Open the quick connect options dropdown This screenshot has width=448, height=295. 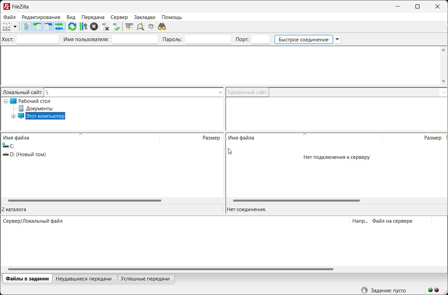click(337, 39)
